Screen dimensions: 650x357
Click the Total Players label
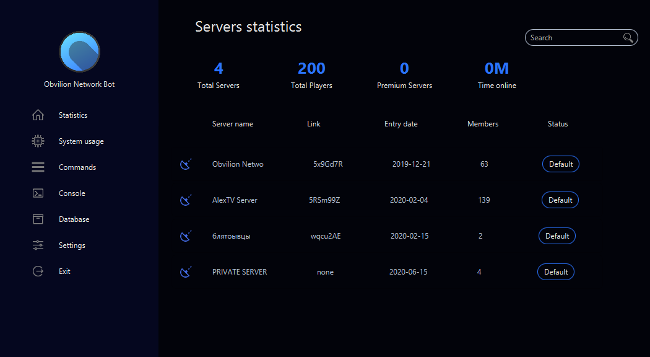312,86
